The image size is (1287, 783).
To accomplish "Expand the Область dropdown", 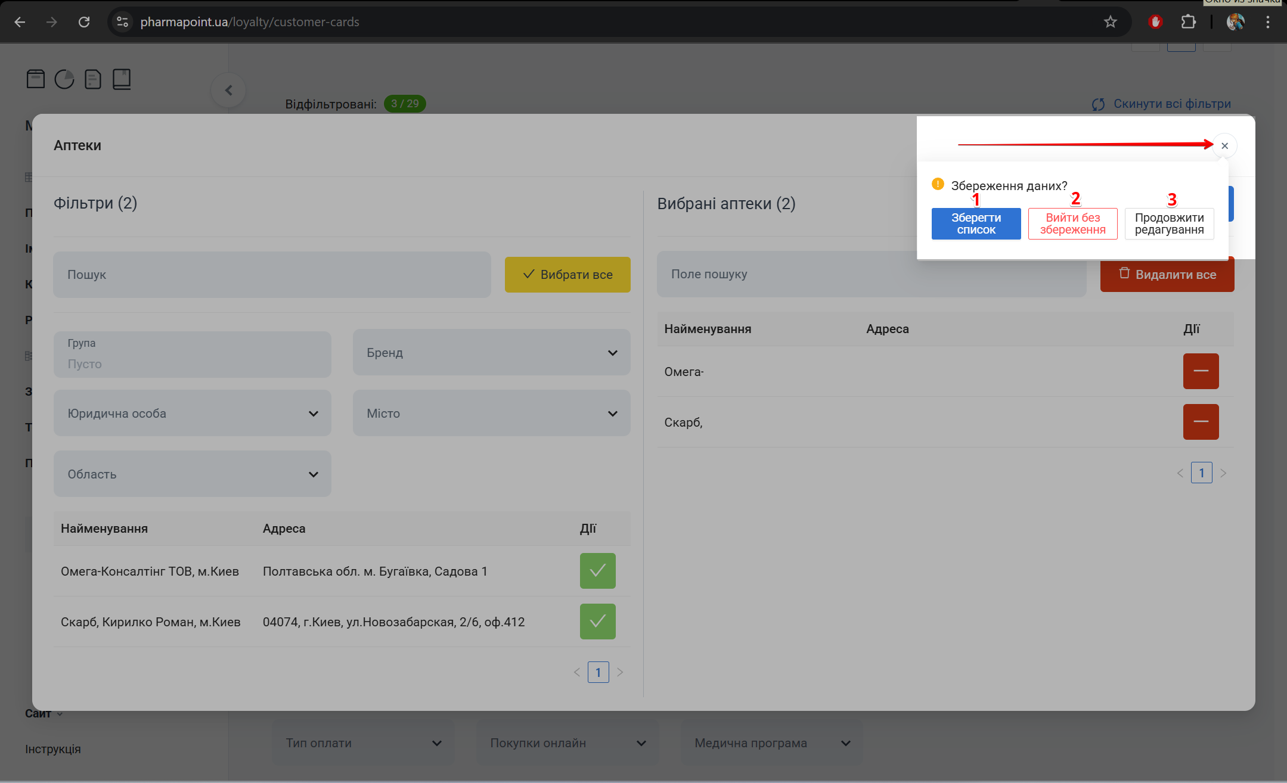I will pyautogui.click(x=192, y=474).
